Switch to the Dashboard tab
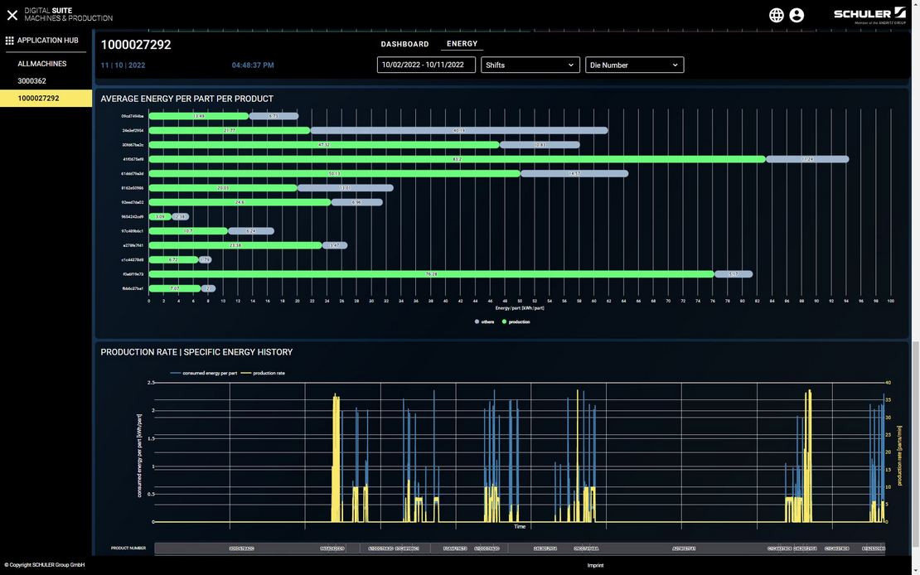This screenshot has width=920, height=575. point(404,44)
